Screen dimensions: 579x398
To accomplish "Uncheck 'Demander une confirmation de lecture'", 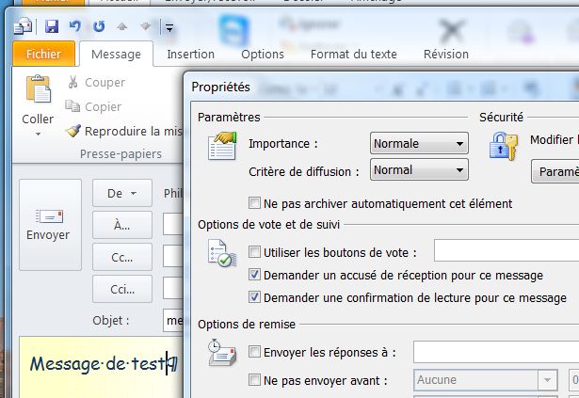I will (x=254, y=297).
